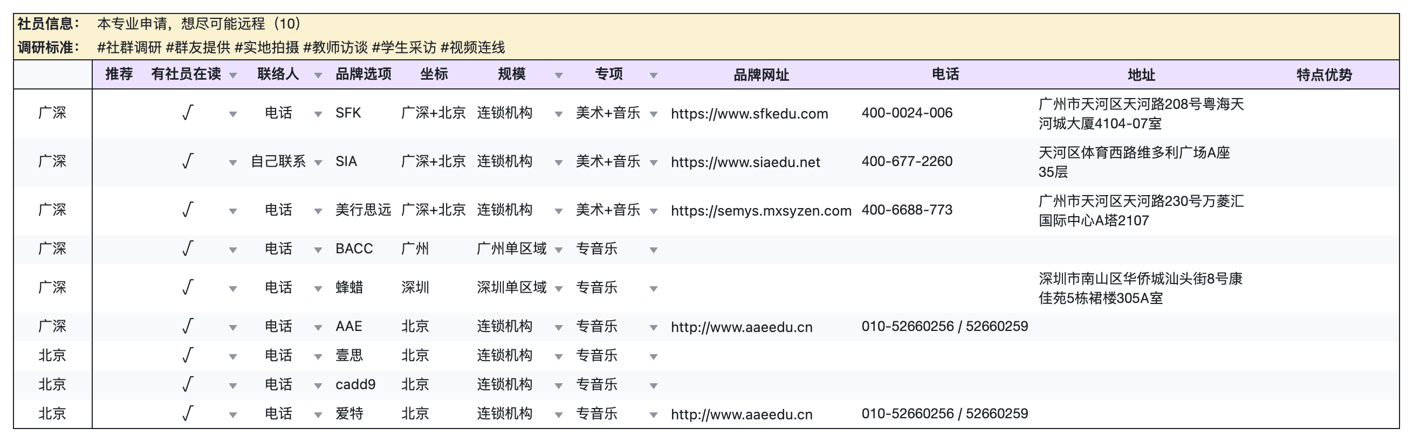1413x442 pixels.
Task: Toggle the enrolled checkmark in the SFK row
Action: pyautogui.click(x=188, y=113)
